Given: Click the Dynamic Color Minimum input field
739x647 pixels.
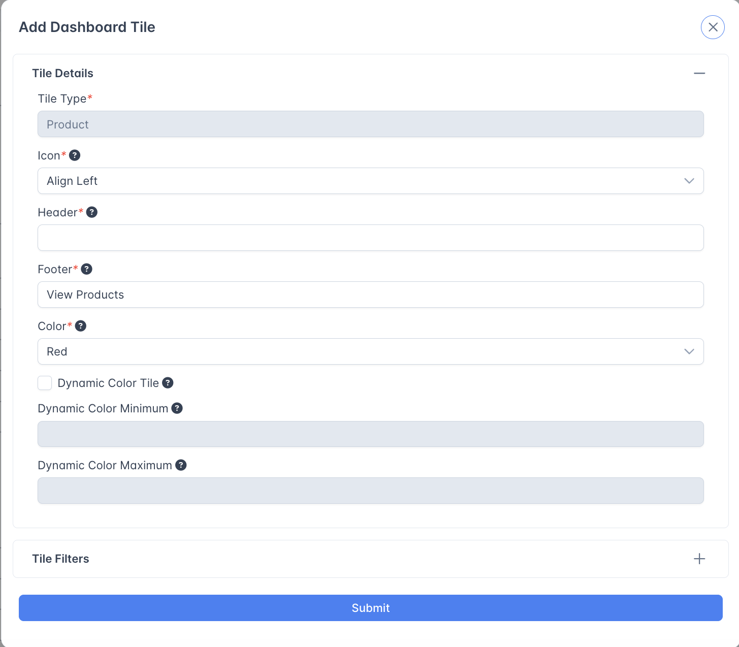Looking at the screenshot, I should 370,434.
